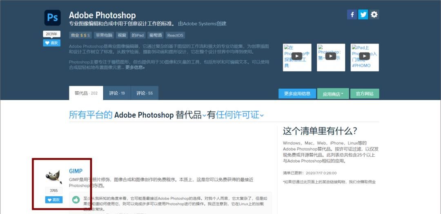Open the 更多信息» link in description
This screenshot has width=441, height=214.
pos(135,67)
